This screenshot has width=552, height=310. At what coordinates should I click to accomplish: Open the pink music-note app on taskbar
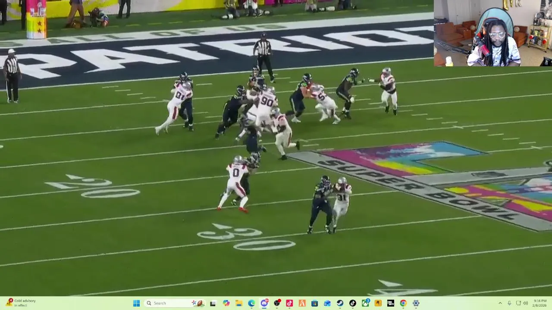click(x=289, y=303)
